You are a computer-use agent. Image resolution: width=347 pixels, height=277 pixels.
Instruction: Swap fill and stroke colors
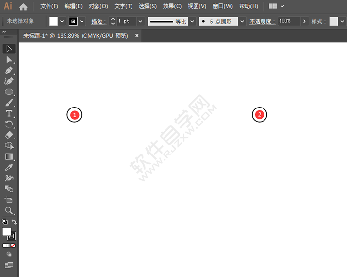[14, 222]
